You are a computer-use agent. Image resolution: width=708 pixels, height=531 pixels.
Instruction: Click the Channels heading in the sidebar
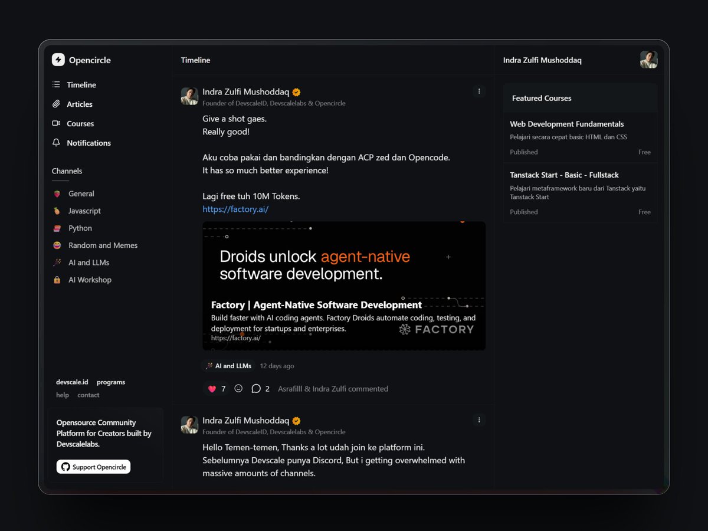[x=67, y=171]
